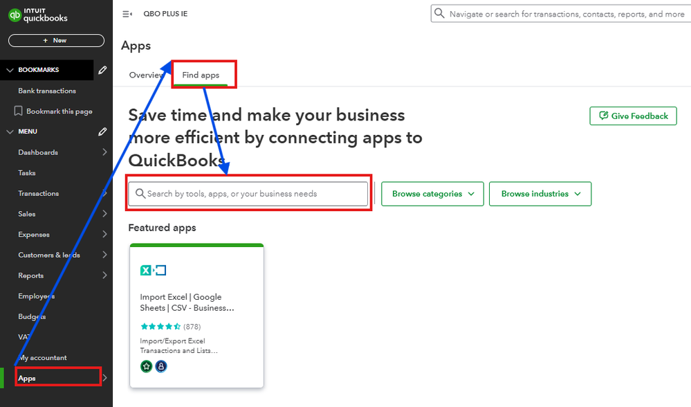Open the Import Excel | Google Sheets app title

click(187, 302)
